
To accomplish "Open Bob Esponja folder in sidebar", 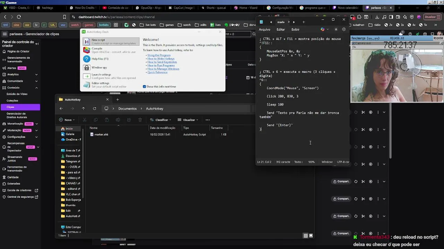I will pyautogui.click(x=71, y=200).
